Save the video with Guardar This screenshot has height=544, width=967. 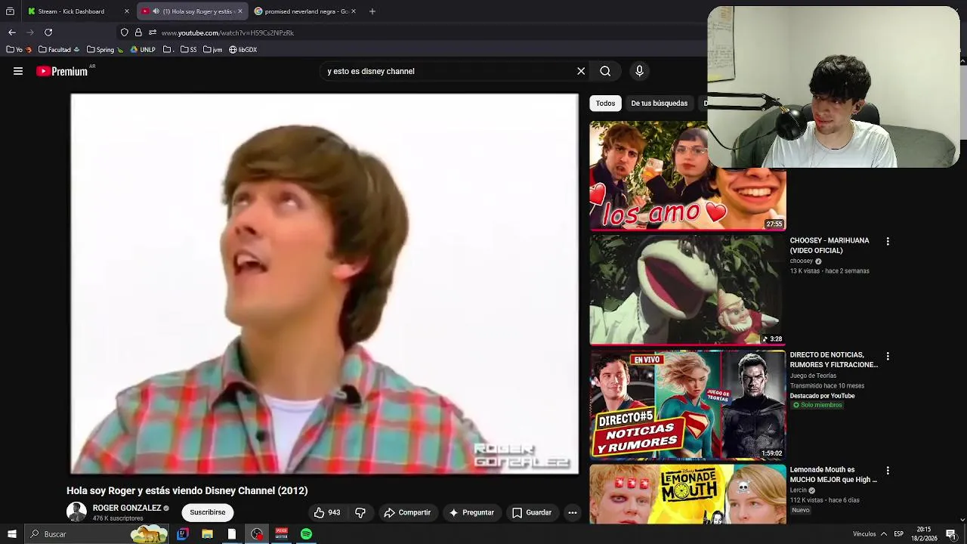[x=532, y=512]
